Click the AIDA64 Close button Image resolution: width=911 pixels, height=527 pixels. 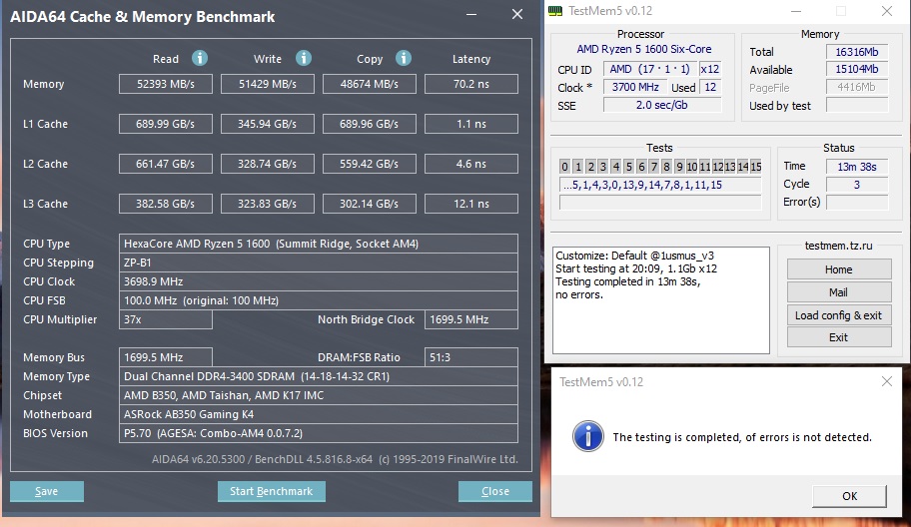tap(495, 491)
